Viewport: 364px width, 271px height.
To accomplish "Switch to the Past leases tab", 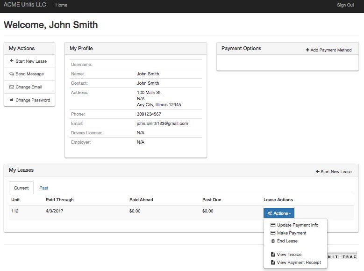I will (x=43, y=188).
